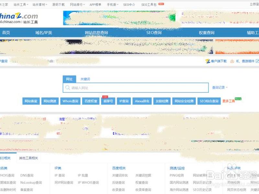Go to 首页 in the blue navigation bar
The image size is (259, 194).
tap(6, 33)
